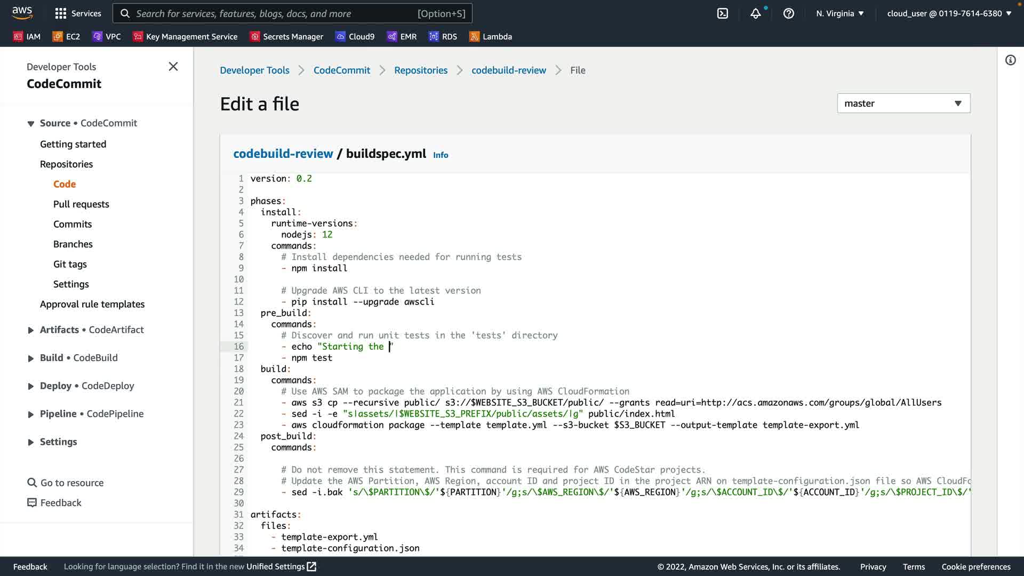The height and width of the screenshot is (576, 1024).
Task: Open the N. Virginia region dropdown
Action: (839, 13)
